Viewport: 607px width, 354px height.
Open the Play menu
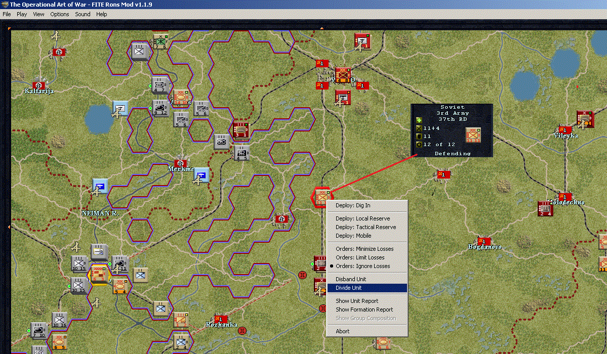click(x=22, y=14)
